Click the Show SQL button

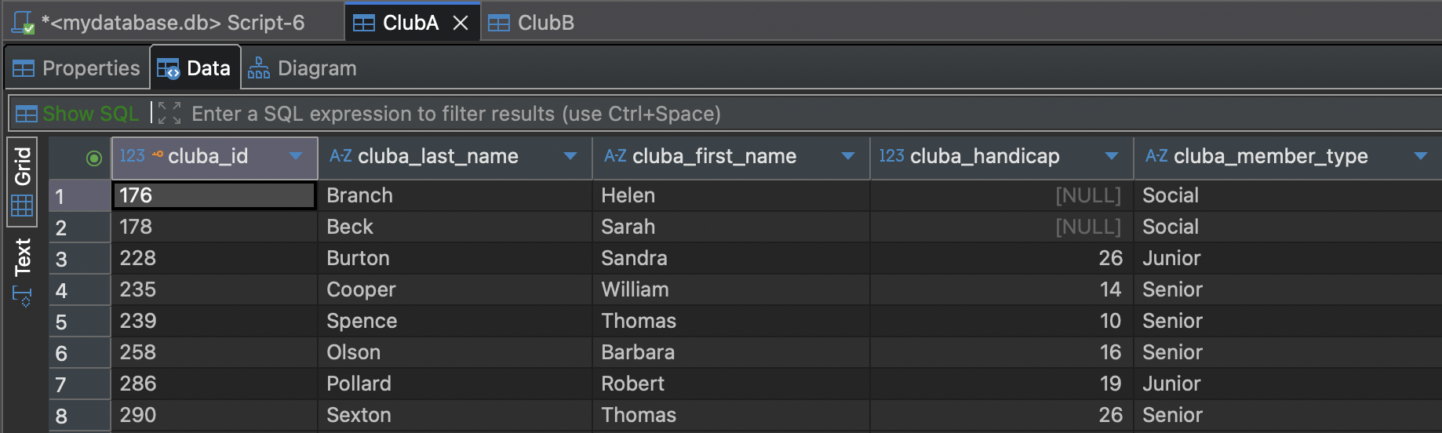(78, 114)
